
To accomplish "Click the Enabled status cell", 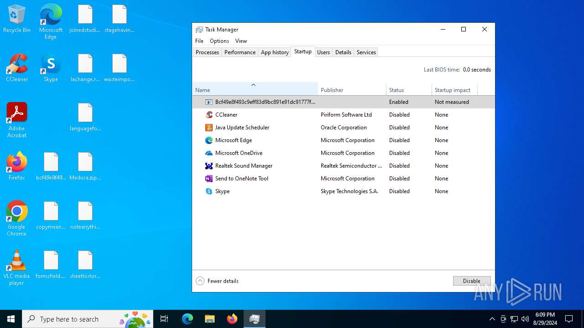I will 399,102.
